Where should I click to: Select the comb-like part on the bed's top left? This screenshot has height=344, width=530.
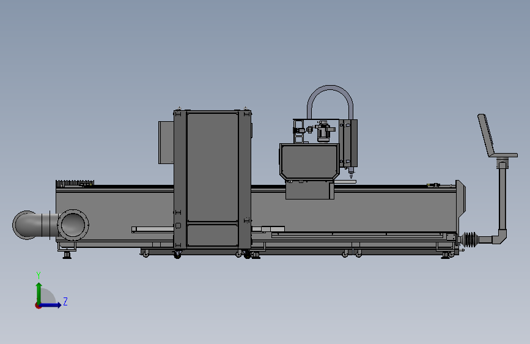[x=75, y=184]
